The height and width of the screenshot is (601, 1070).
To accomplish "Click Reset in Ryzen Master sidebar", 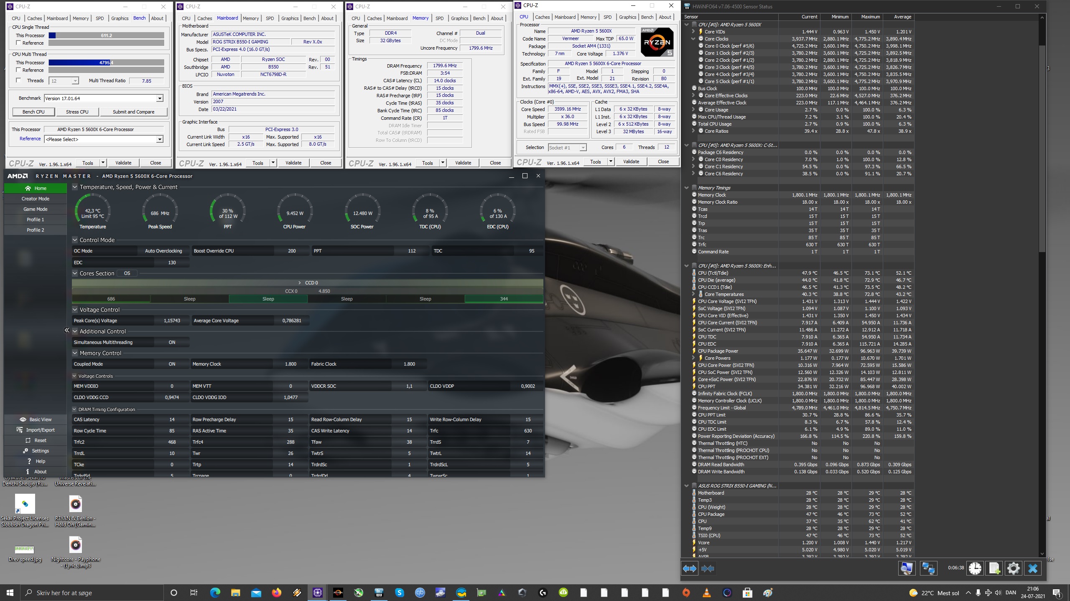I will pos(36,440).
